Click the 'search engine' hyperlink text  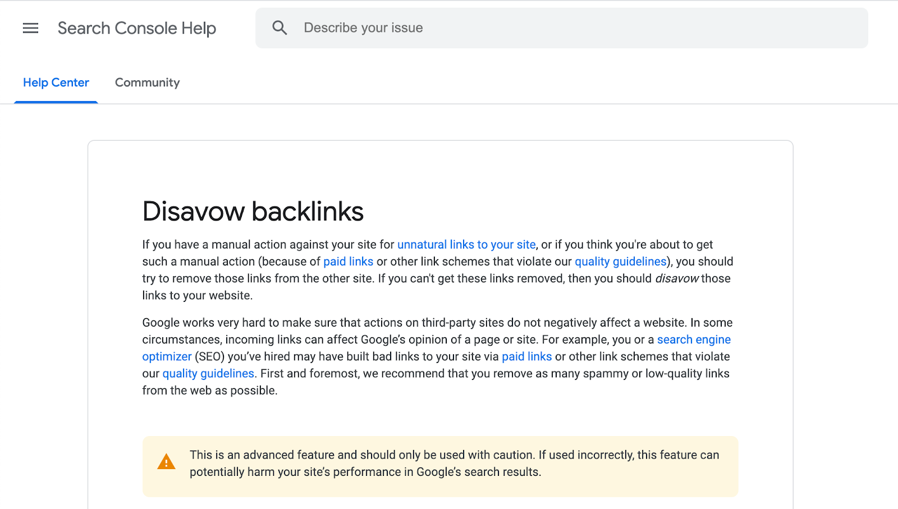click(694, 340)
